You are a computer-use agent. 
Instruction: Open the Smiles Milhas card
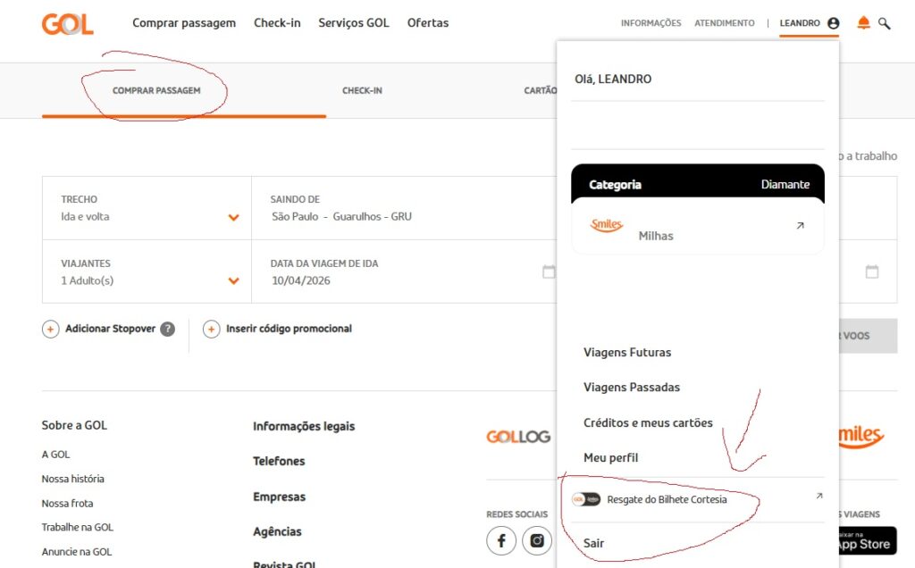pyautogui.click(x=697, y=227)
